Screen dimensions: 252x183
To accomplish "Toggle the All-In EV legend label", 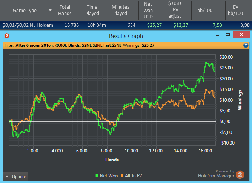I will (134, 176).
